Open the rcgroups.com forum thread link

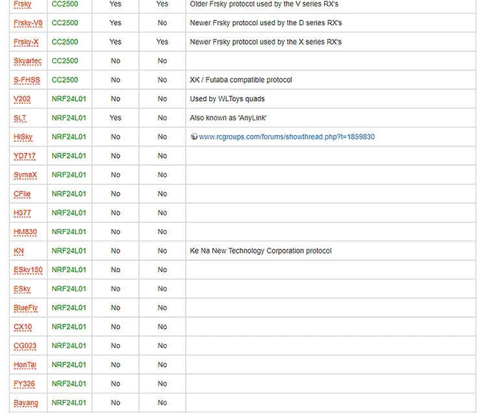coord(286,137)
